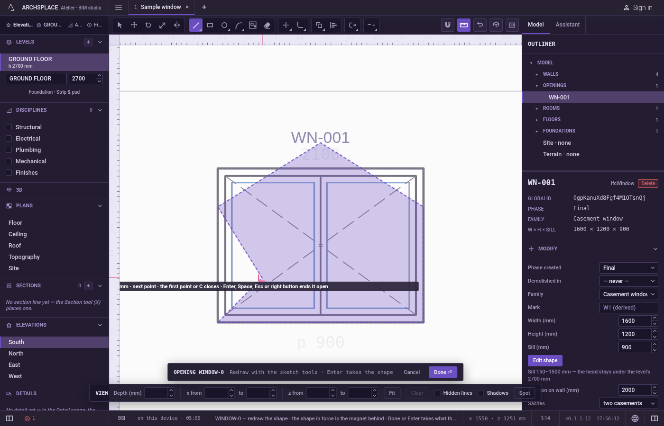Click the Fillet corner tool
The image size is (664, 426).
(x=300, y=25)
